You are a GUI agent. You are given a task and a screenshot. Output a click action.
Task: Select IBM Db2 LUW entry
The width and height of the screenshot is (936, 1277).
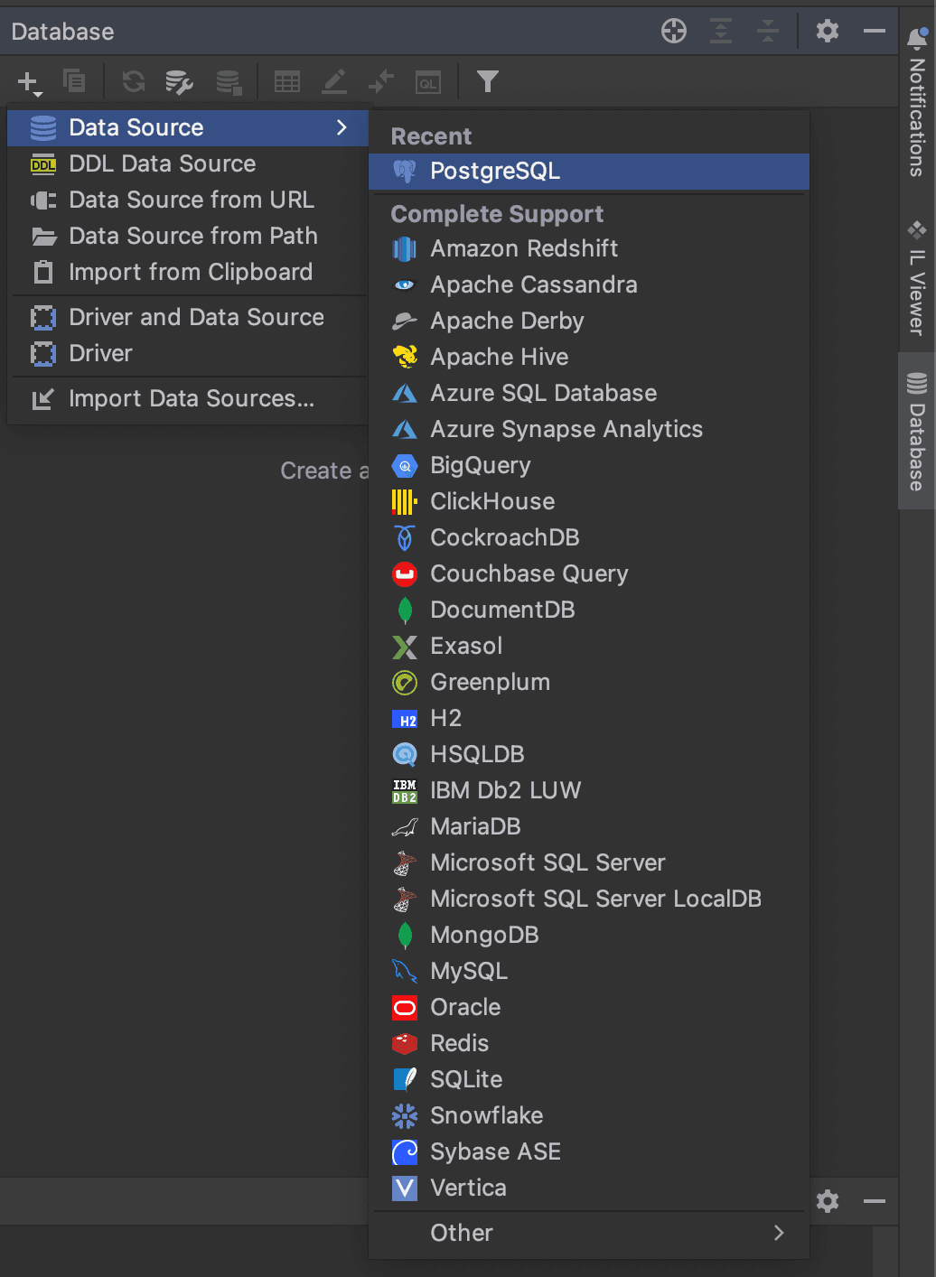(589, 790)
